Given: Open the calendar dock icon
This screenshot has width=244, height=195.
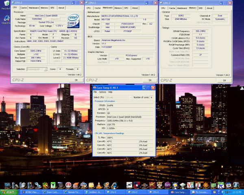Looking at the screenshot, I should tap(229, 185).
